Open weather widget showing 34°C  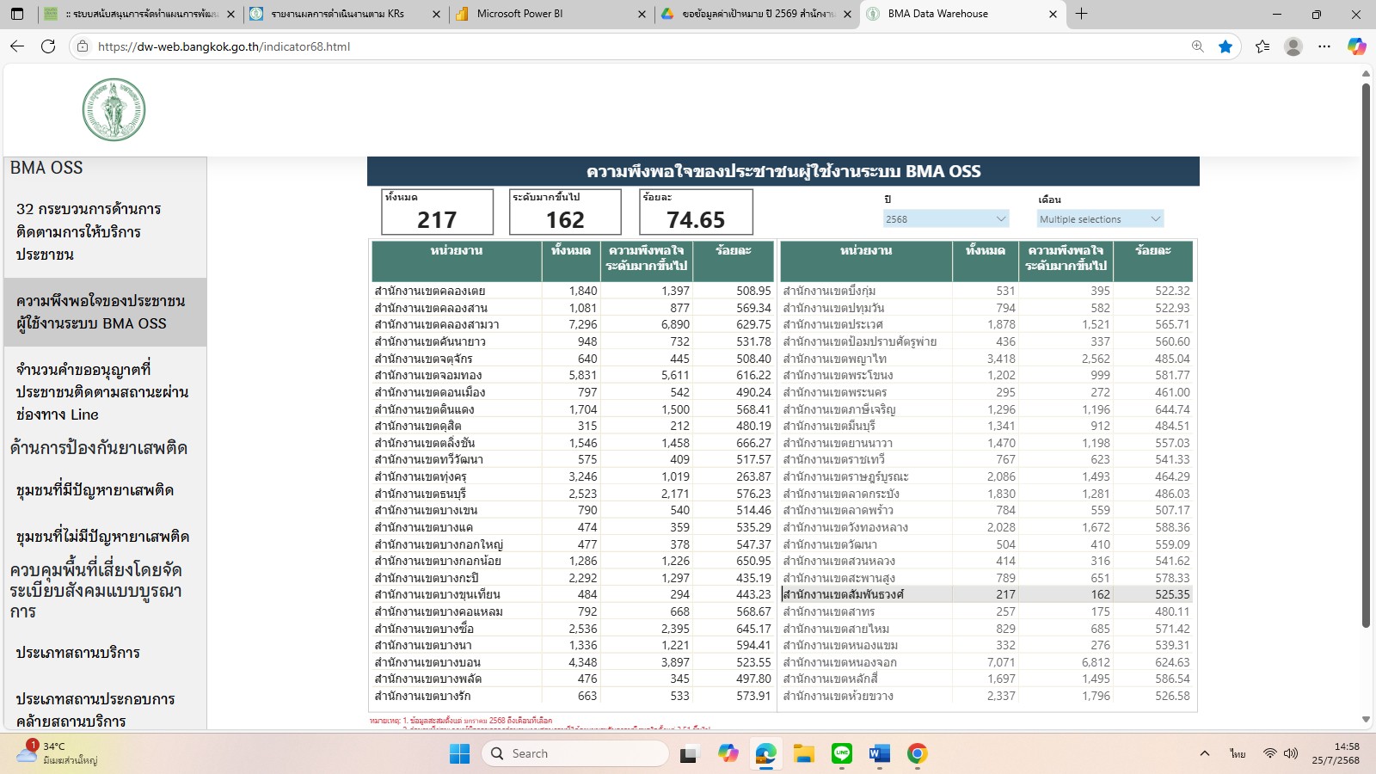click(58, 752)
